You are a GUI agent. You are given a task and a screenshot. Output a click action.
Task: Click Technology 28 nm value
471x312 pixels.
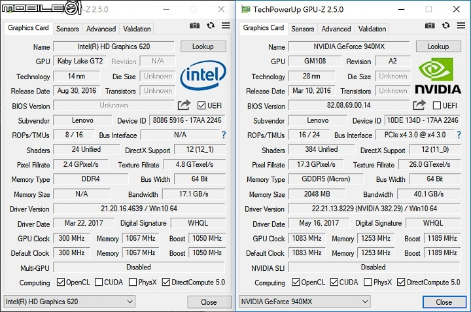coord(311,77)
